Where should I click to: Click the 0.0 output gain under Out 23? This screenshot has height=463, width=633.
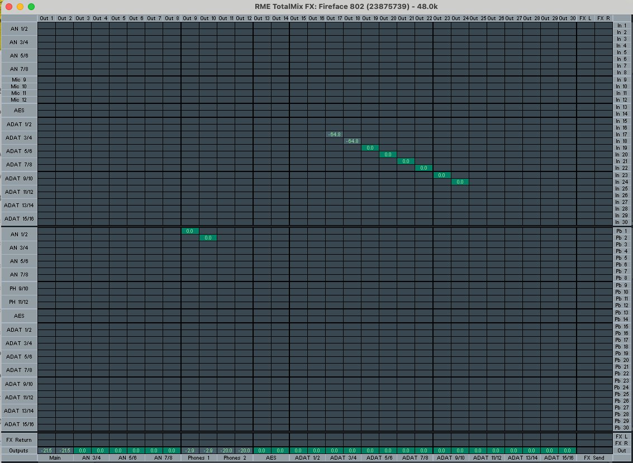(441, 451)
